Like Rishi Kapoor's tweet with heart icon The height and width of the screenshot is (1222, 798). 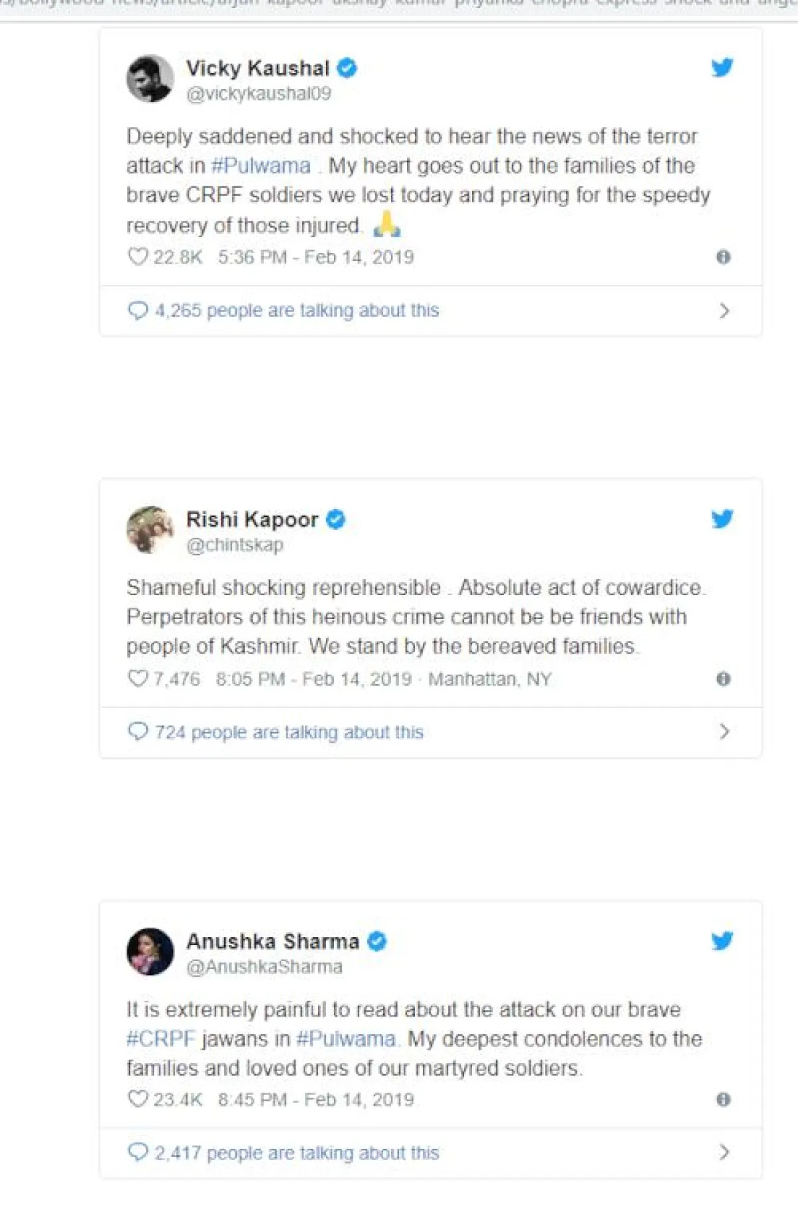click(x=138, y=678)
